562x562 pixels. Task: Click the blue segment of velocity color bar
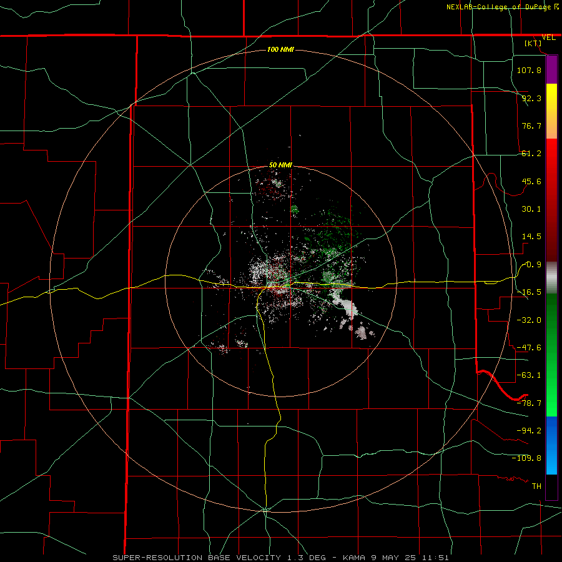click(x=551, y=445)
